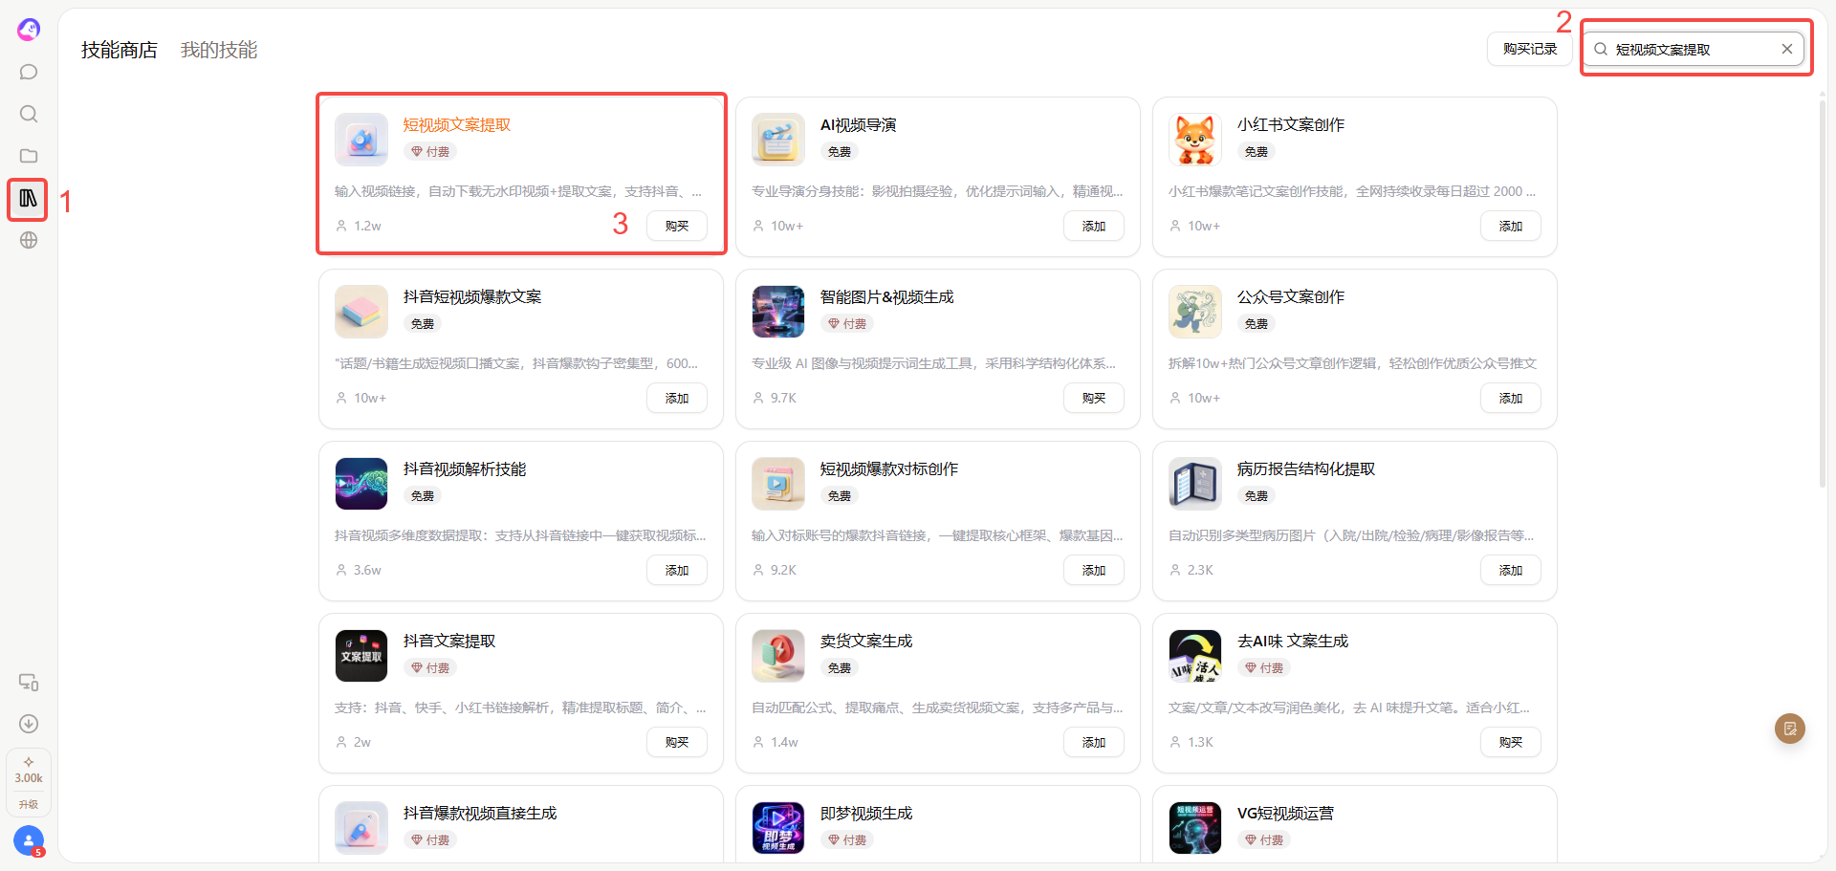The image size is (1836, 871).
Task: Click the AI视频导演 clapperboard icon
Action: tap(778, 140)
